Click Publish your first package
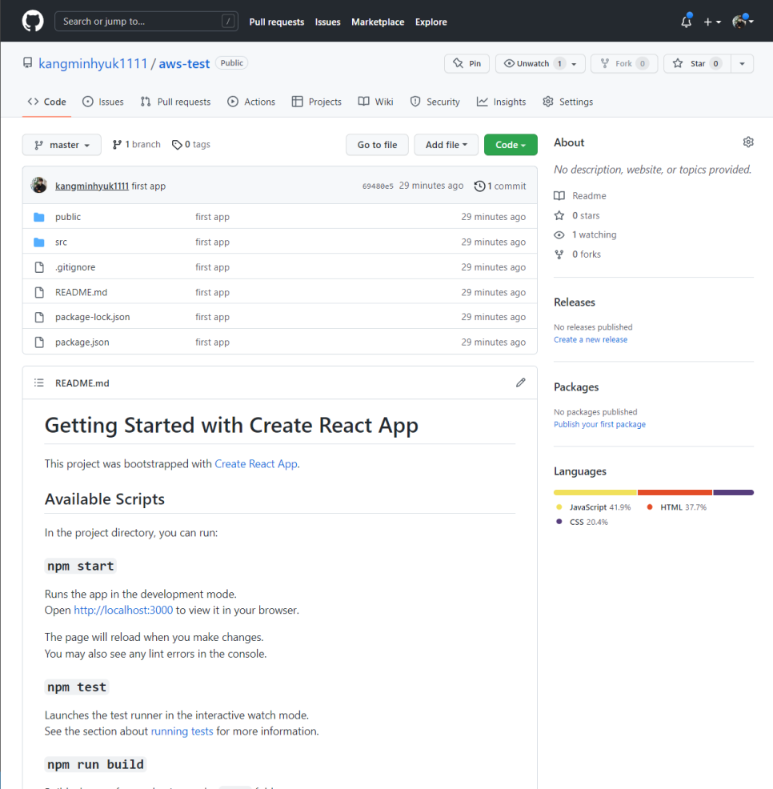This screenshot has height=789, width=773. click(x=599, y=424)
